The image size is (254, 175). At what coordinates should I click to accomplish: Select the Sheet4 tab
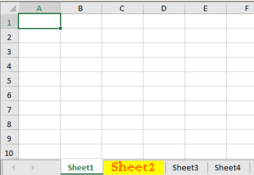228,168
